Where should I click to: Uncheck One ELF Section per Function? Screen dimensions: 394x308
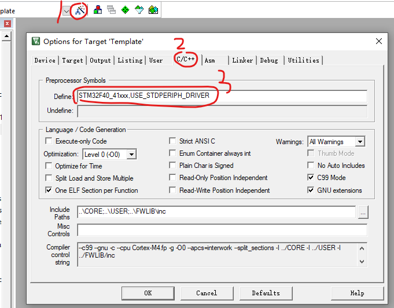49,190
